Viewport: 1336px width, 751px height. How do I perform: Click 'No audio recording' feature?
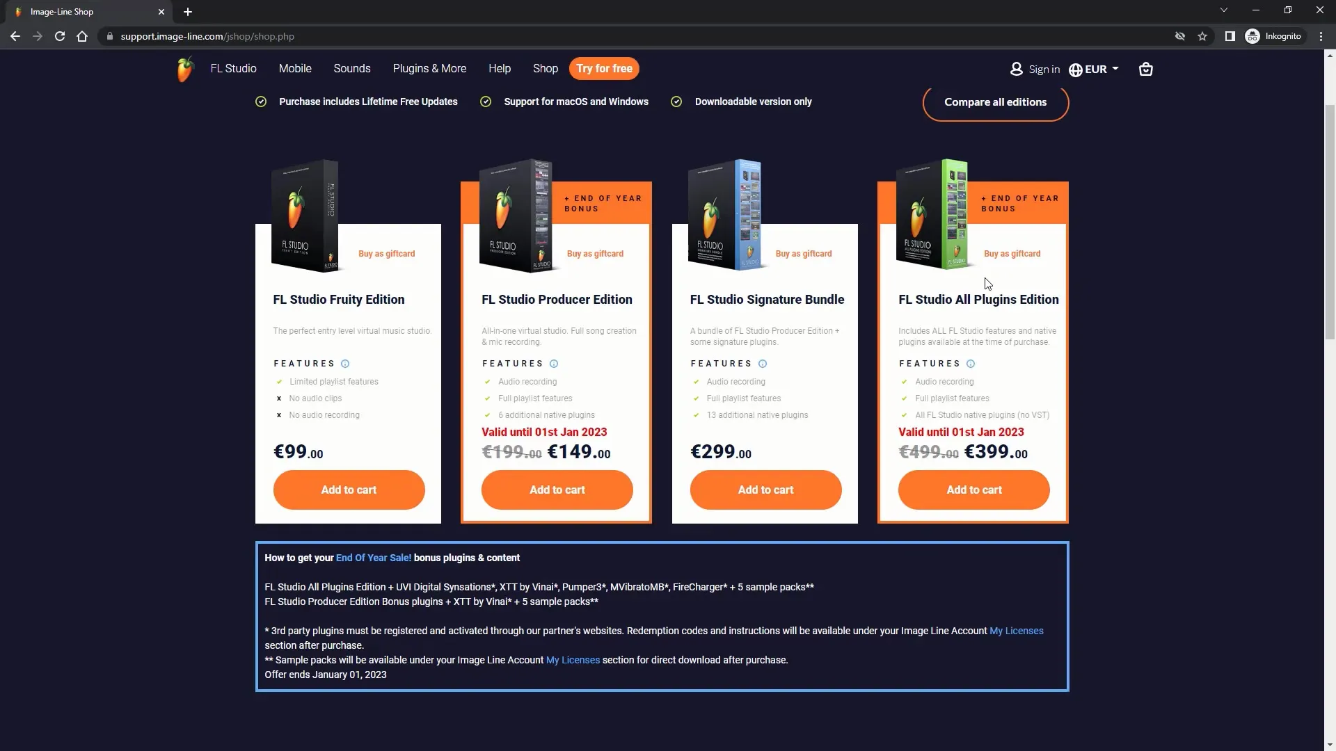point(324,415)
